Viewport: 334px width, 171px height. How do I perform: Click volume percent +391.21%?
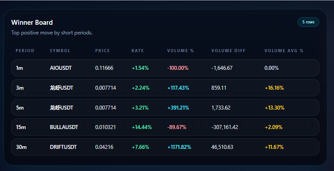(x=178, y=108)
